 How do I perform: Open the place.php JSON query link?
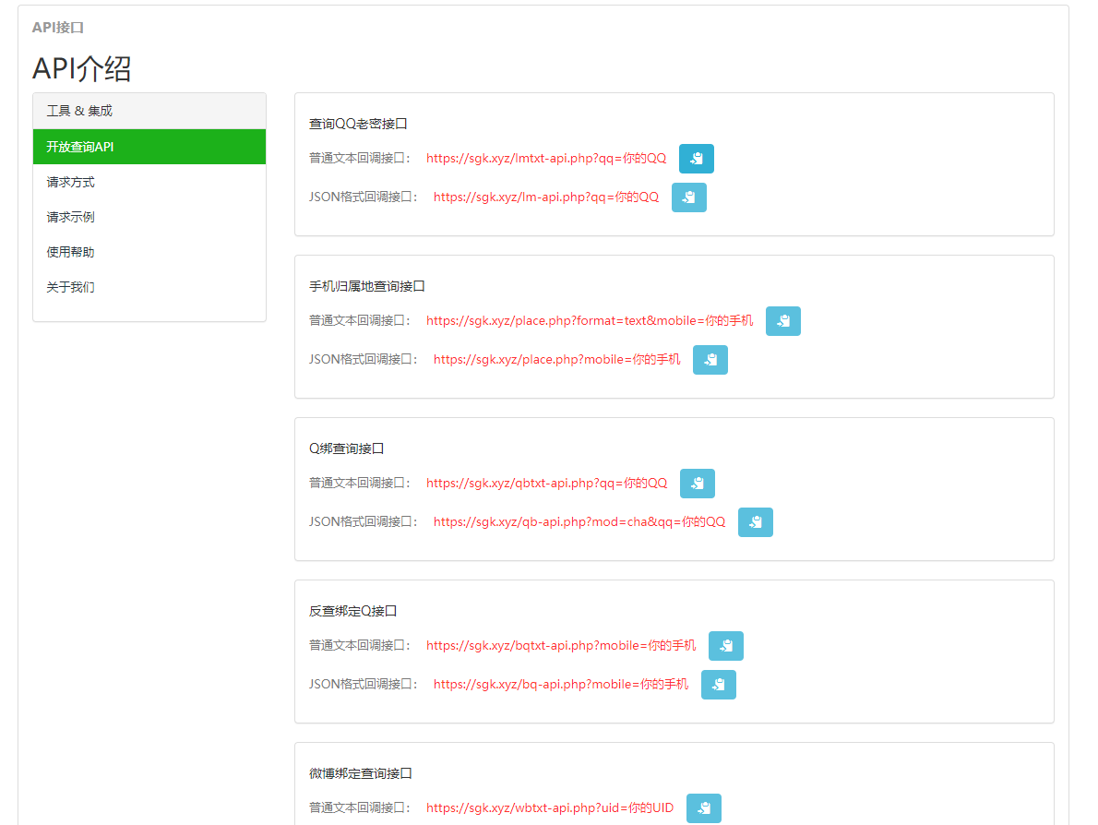click(x=558, y=359)
